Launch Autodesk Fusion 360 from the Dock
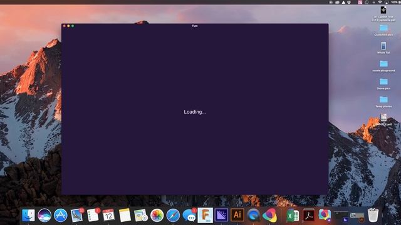Screen dimensions: 401x225 click(x=205, y=215)
